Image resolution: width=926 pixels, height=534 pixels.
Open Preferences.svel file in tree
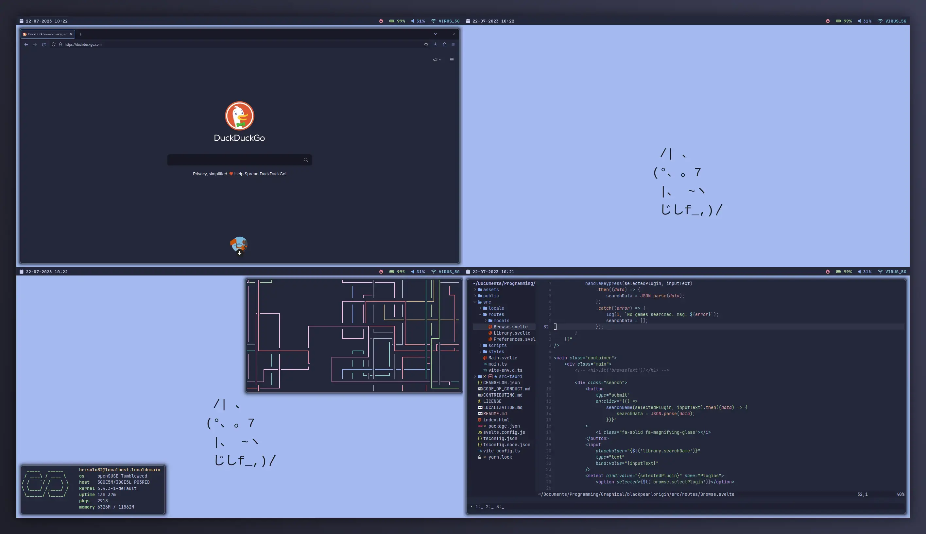[x=514, y=339]
